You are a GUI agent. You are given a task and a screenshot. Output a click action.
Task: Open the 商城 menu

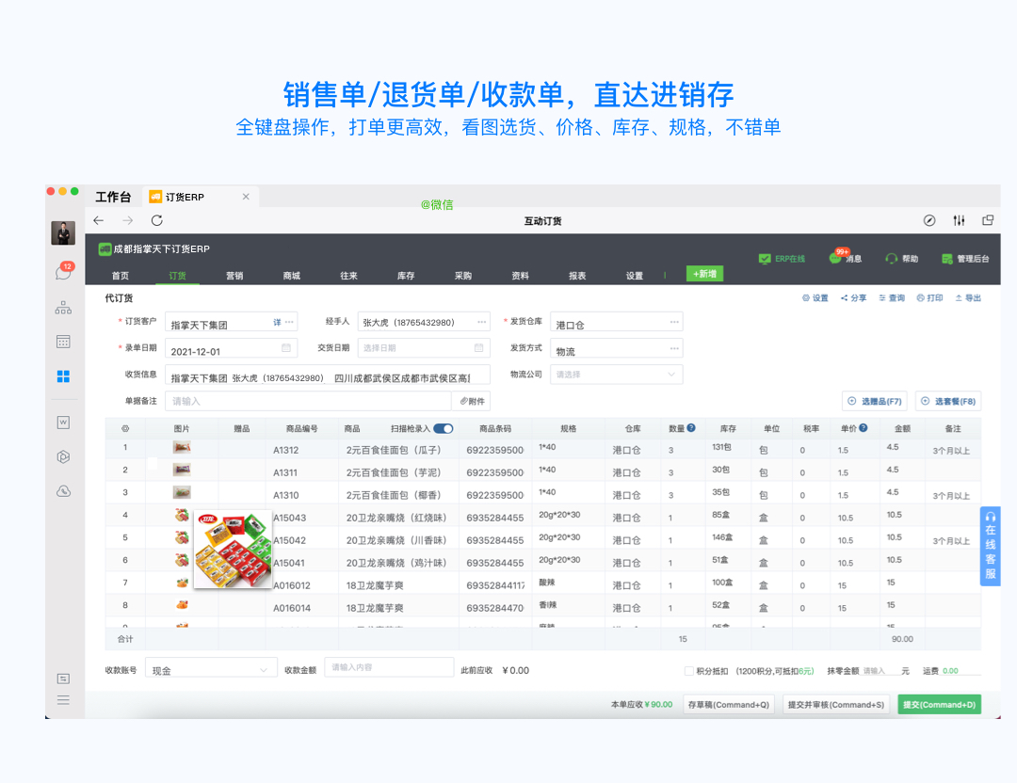[292, 276]
